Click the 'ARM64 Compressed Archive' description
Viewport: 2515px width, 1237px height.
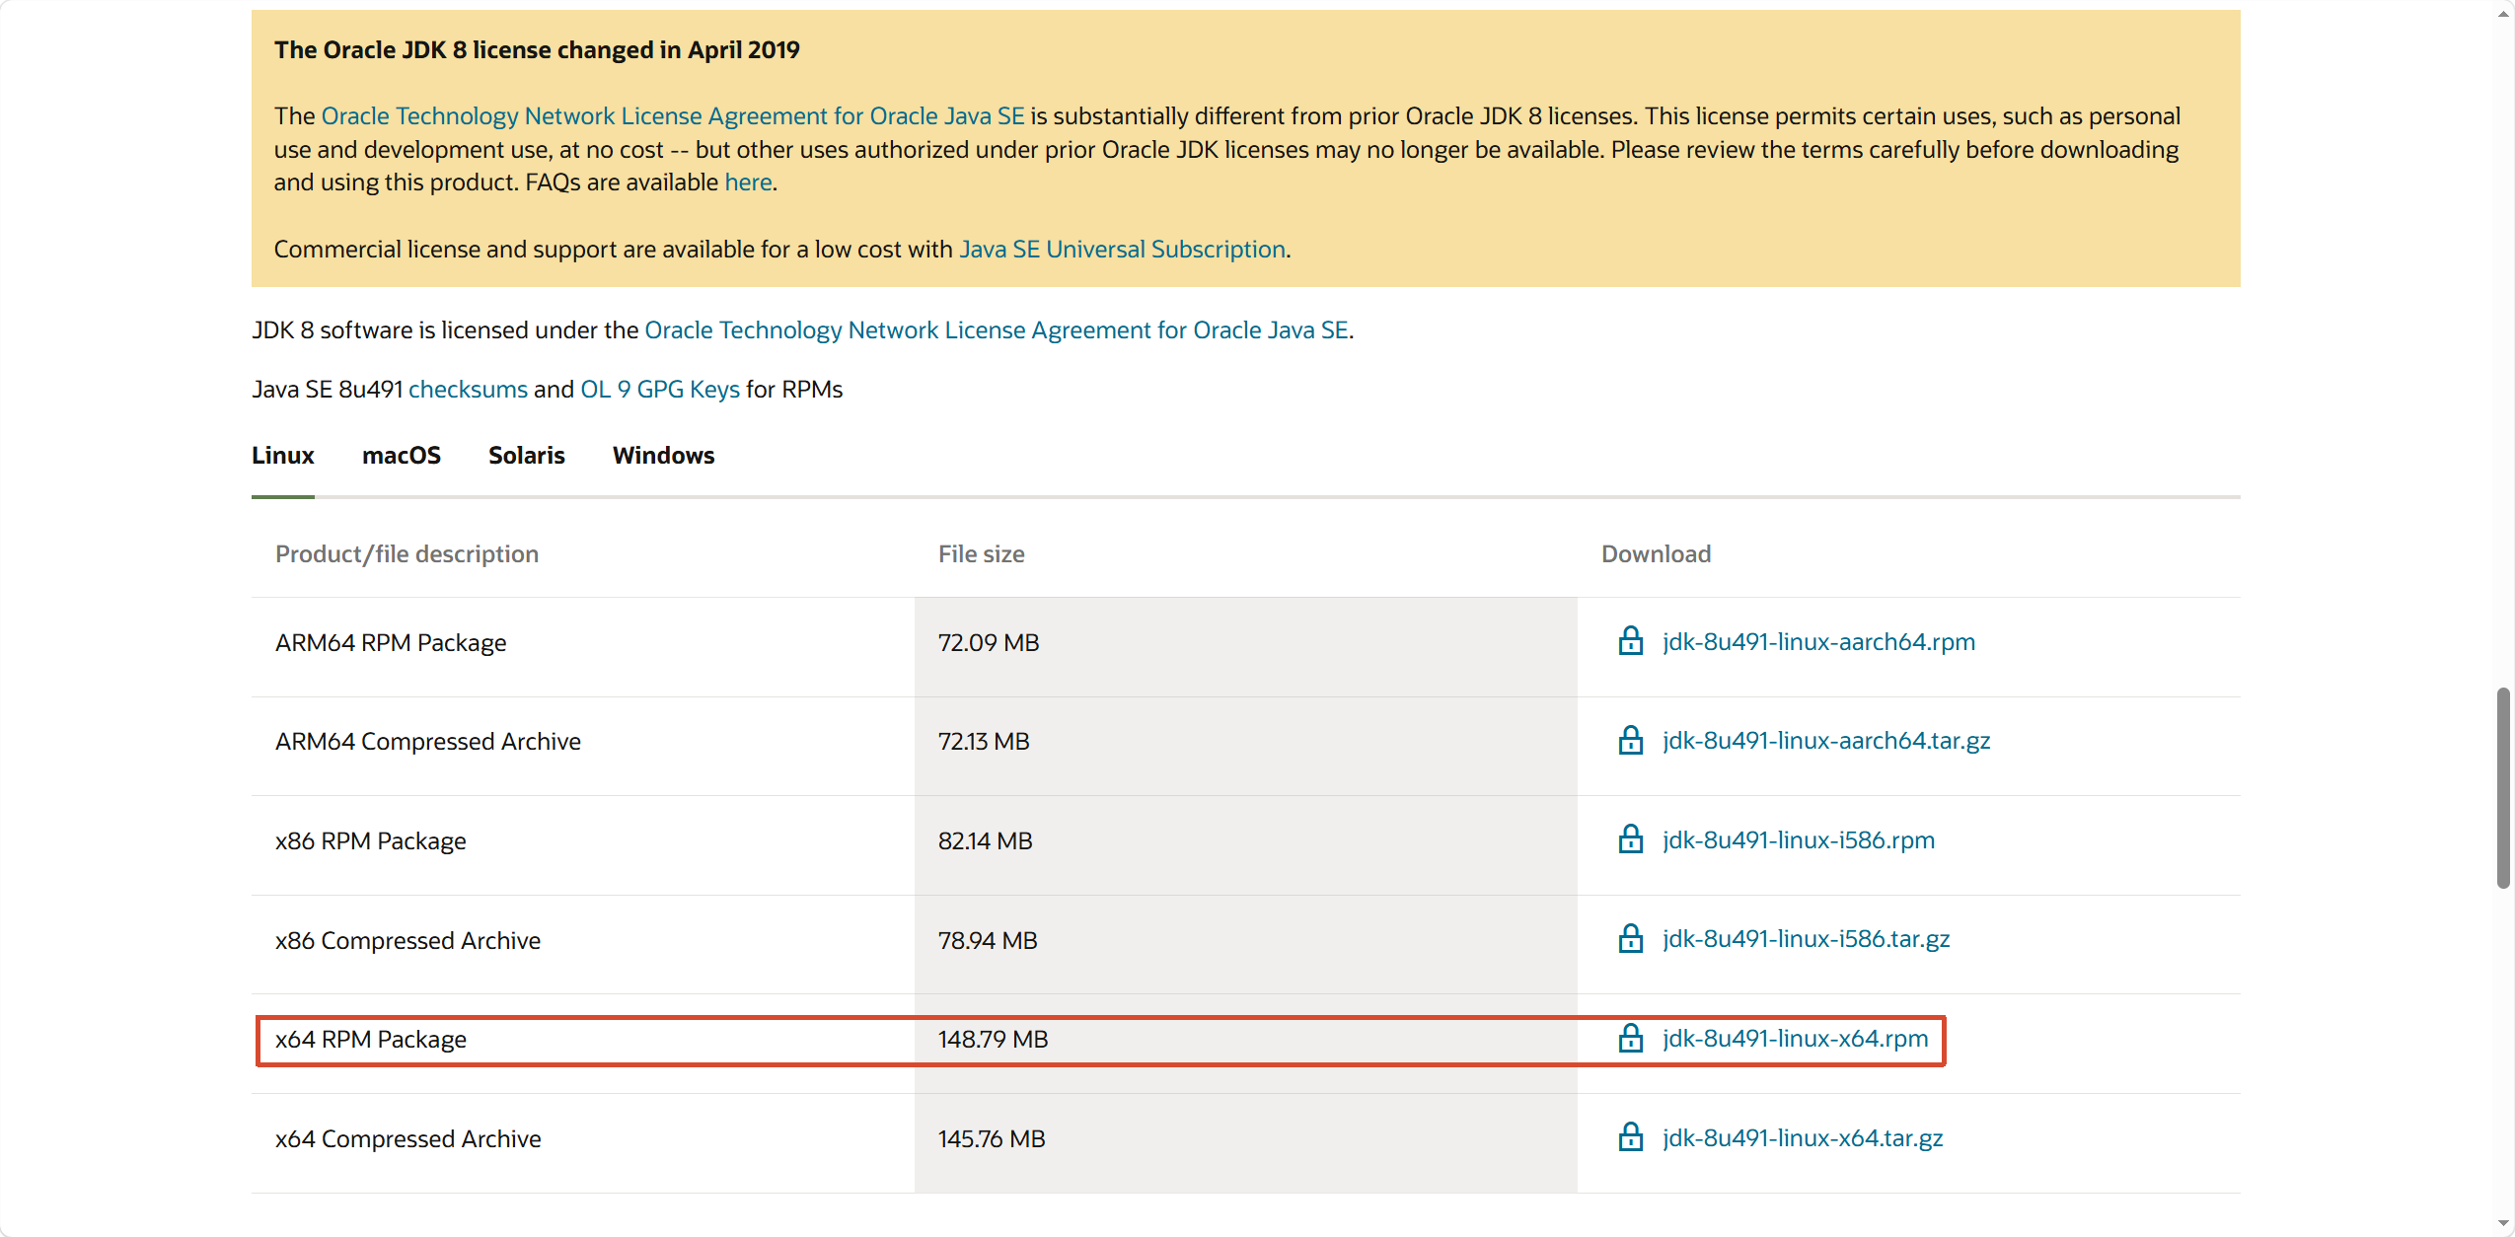428,742
